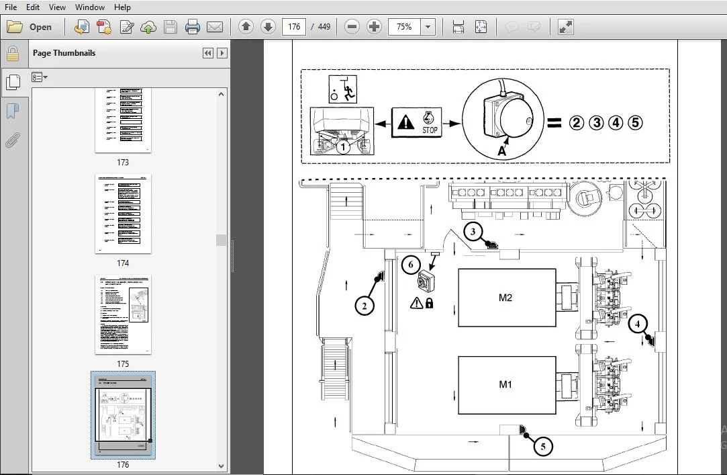Click the fit width scrolling icon

pos(458,27)
